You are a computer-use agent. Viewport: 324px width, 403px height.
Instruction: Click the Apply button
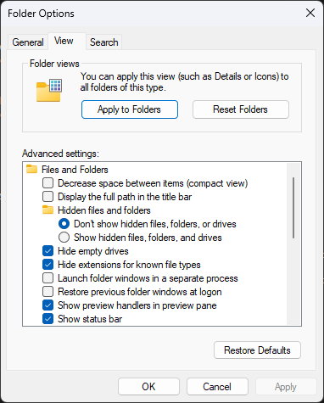[286, 387]
